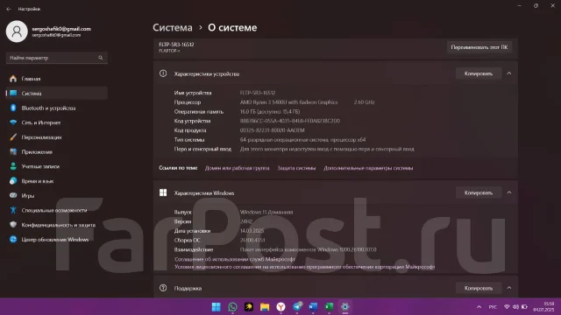Collapse Характеристики устройства section
The image size is (561, 315).
point(508,73)
